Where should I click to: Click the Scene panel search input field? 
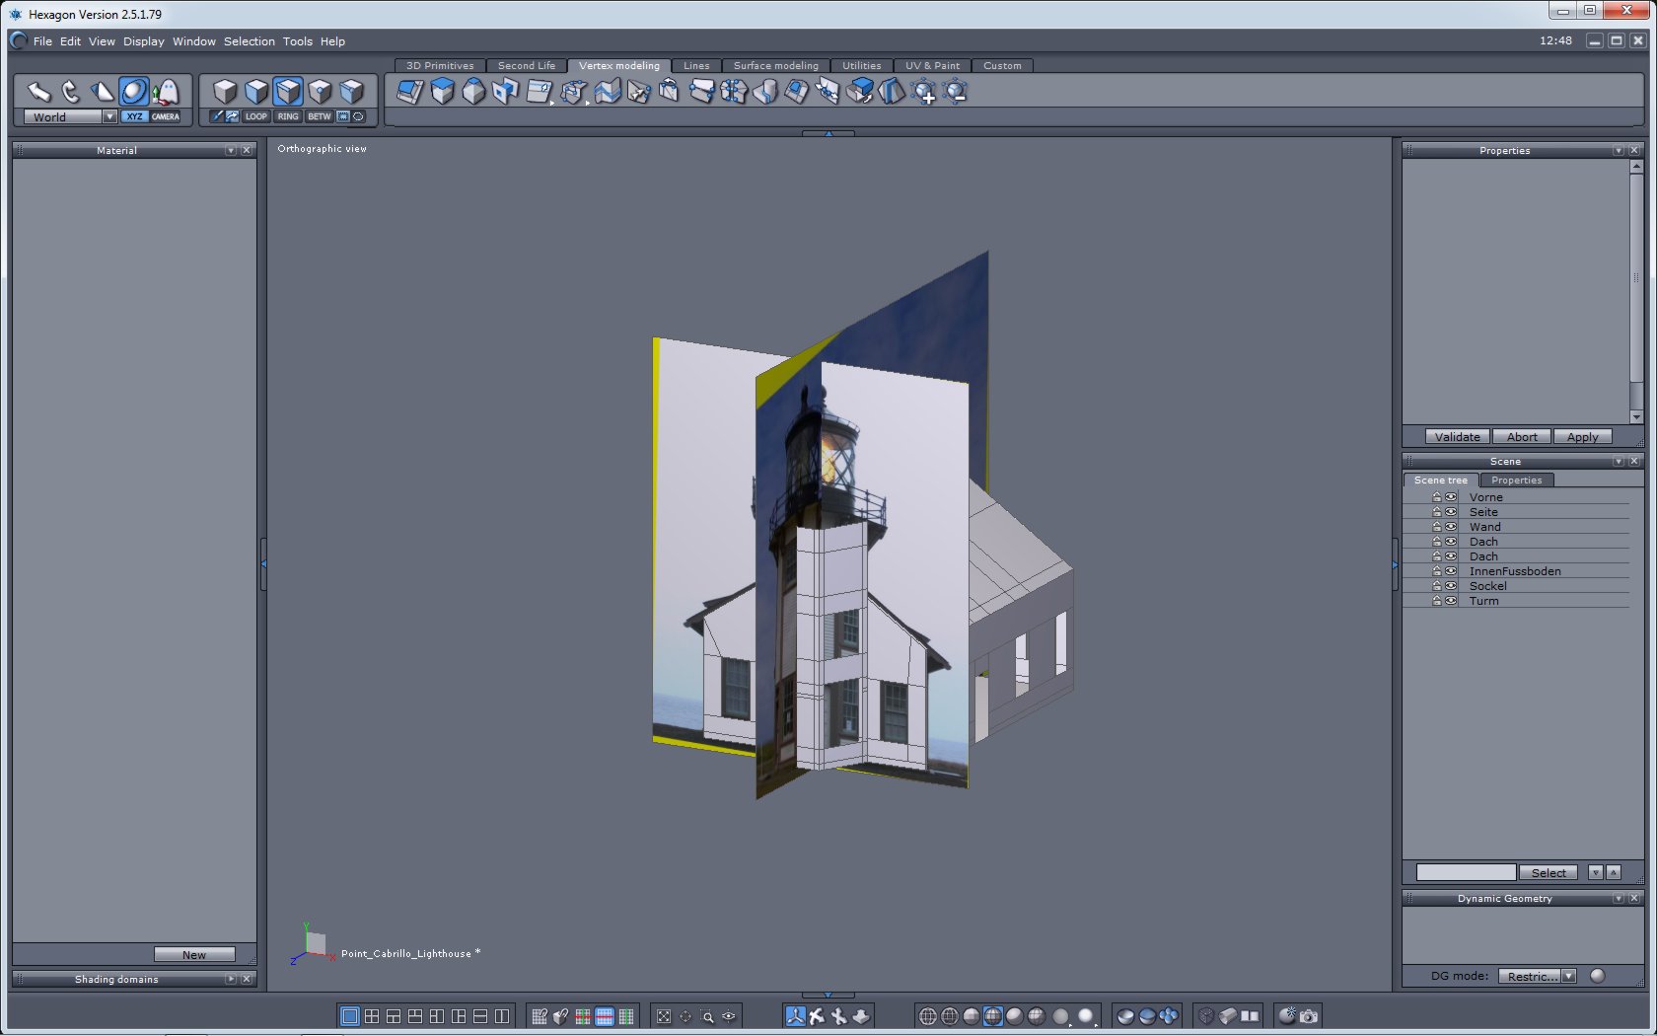(x=1466, y=873)
